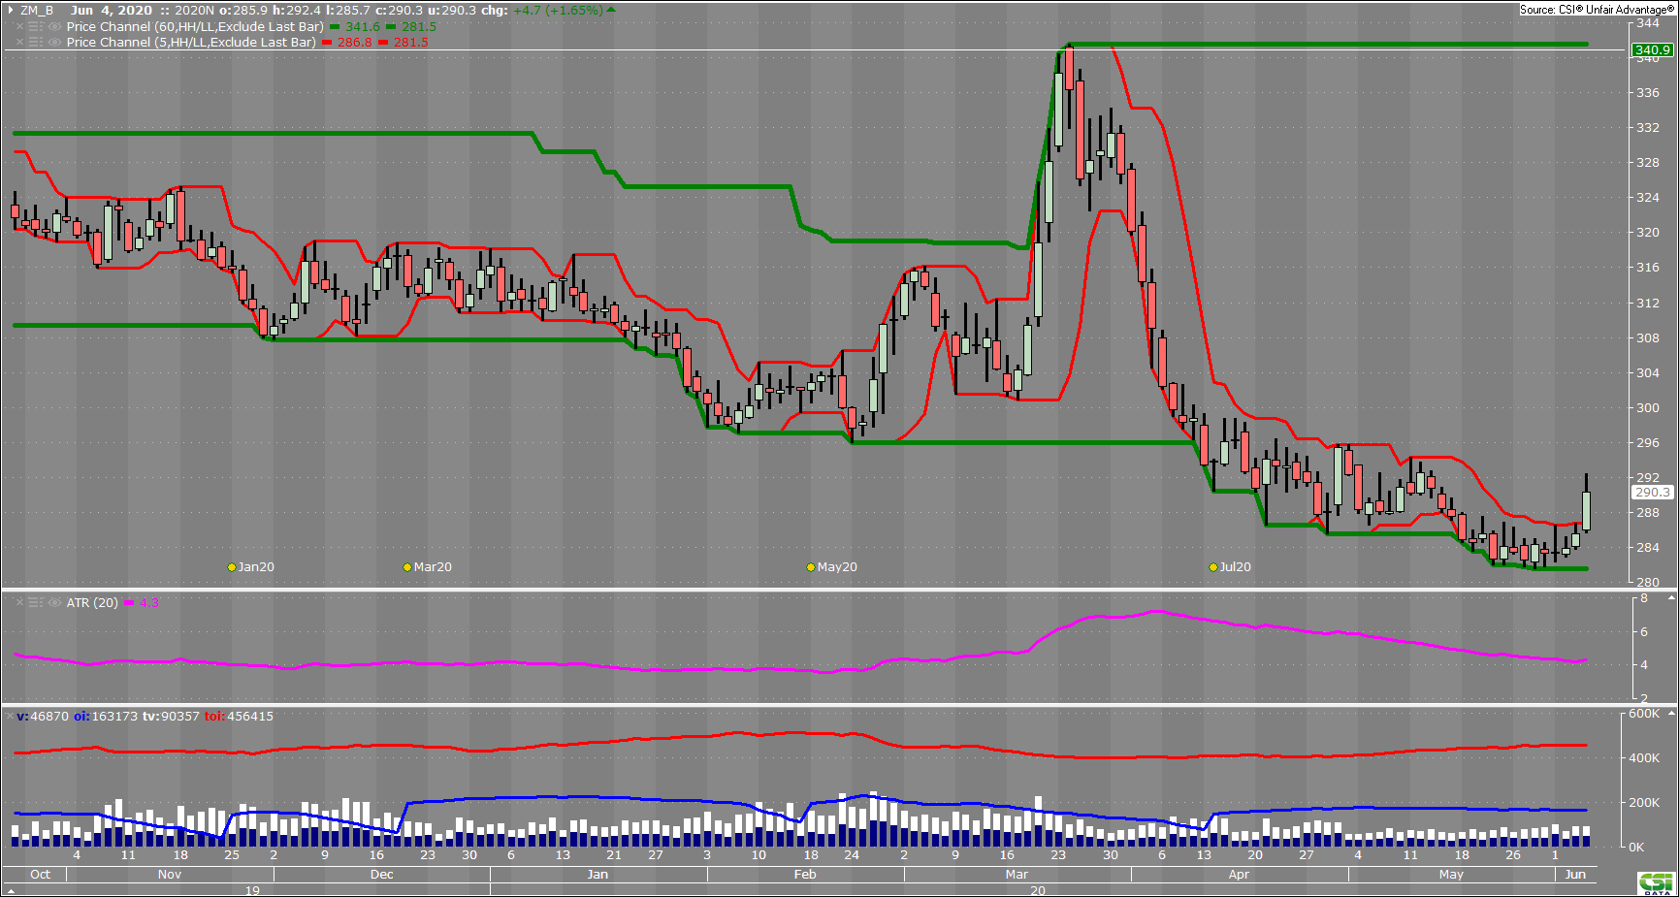
Task: Click red upper channel swatch before 286.8
Action: (327, 43)
